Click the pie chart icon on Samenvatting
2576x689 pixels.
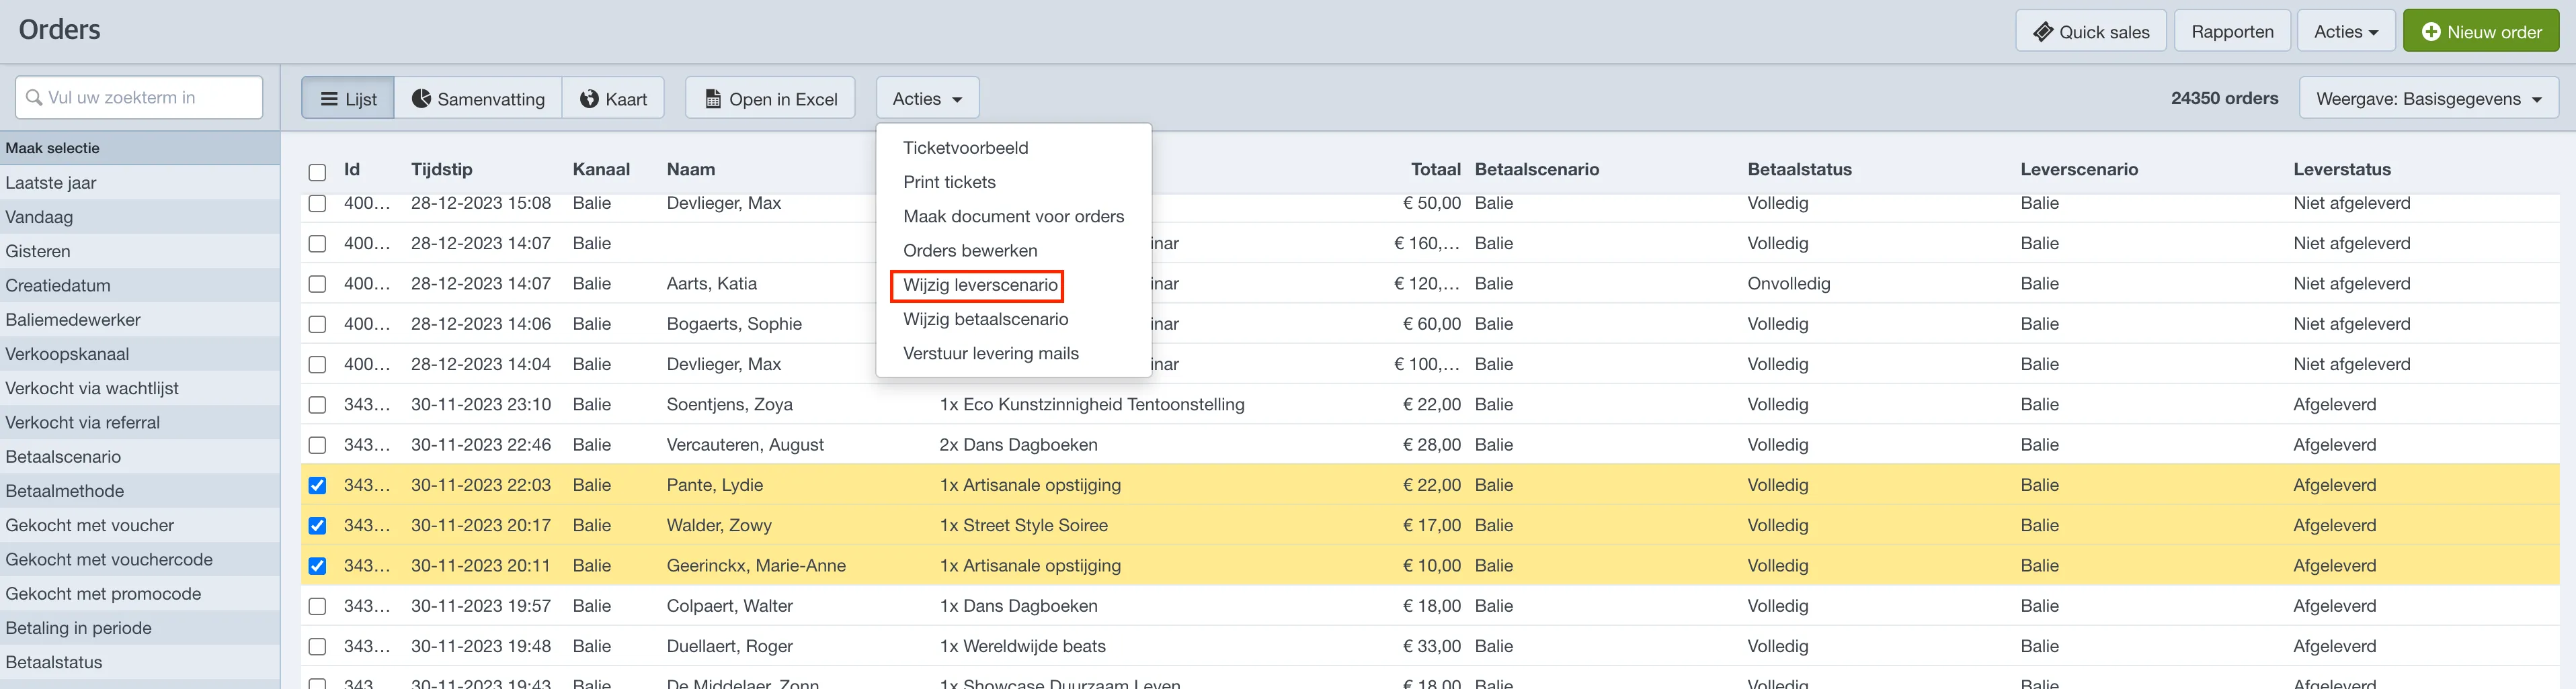coord(422,98)
